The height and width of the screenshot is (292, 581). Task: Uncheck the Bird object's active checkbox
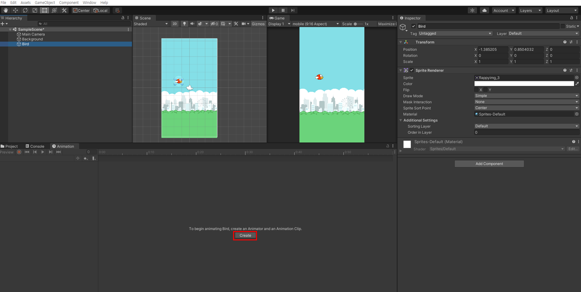413,26
